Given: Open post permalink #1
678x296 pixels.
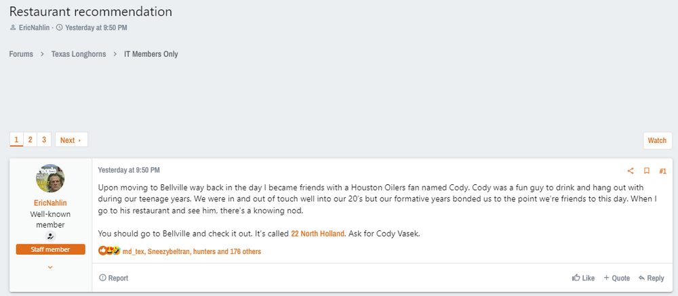Looking at the screenshot, I should (662, 171).
